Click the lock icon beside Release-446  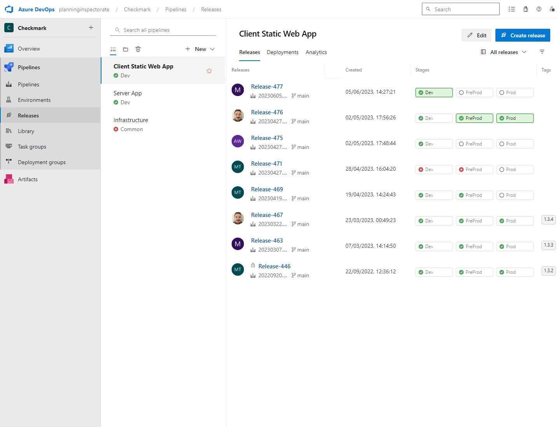pyautogui.click(x=253, y=265)
